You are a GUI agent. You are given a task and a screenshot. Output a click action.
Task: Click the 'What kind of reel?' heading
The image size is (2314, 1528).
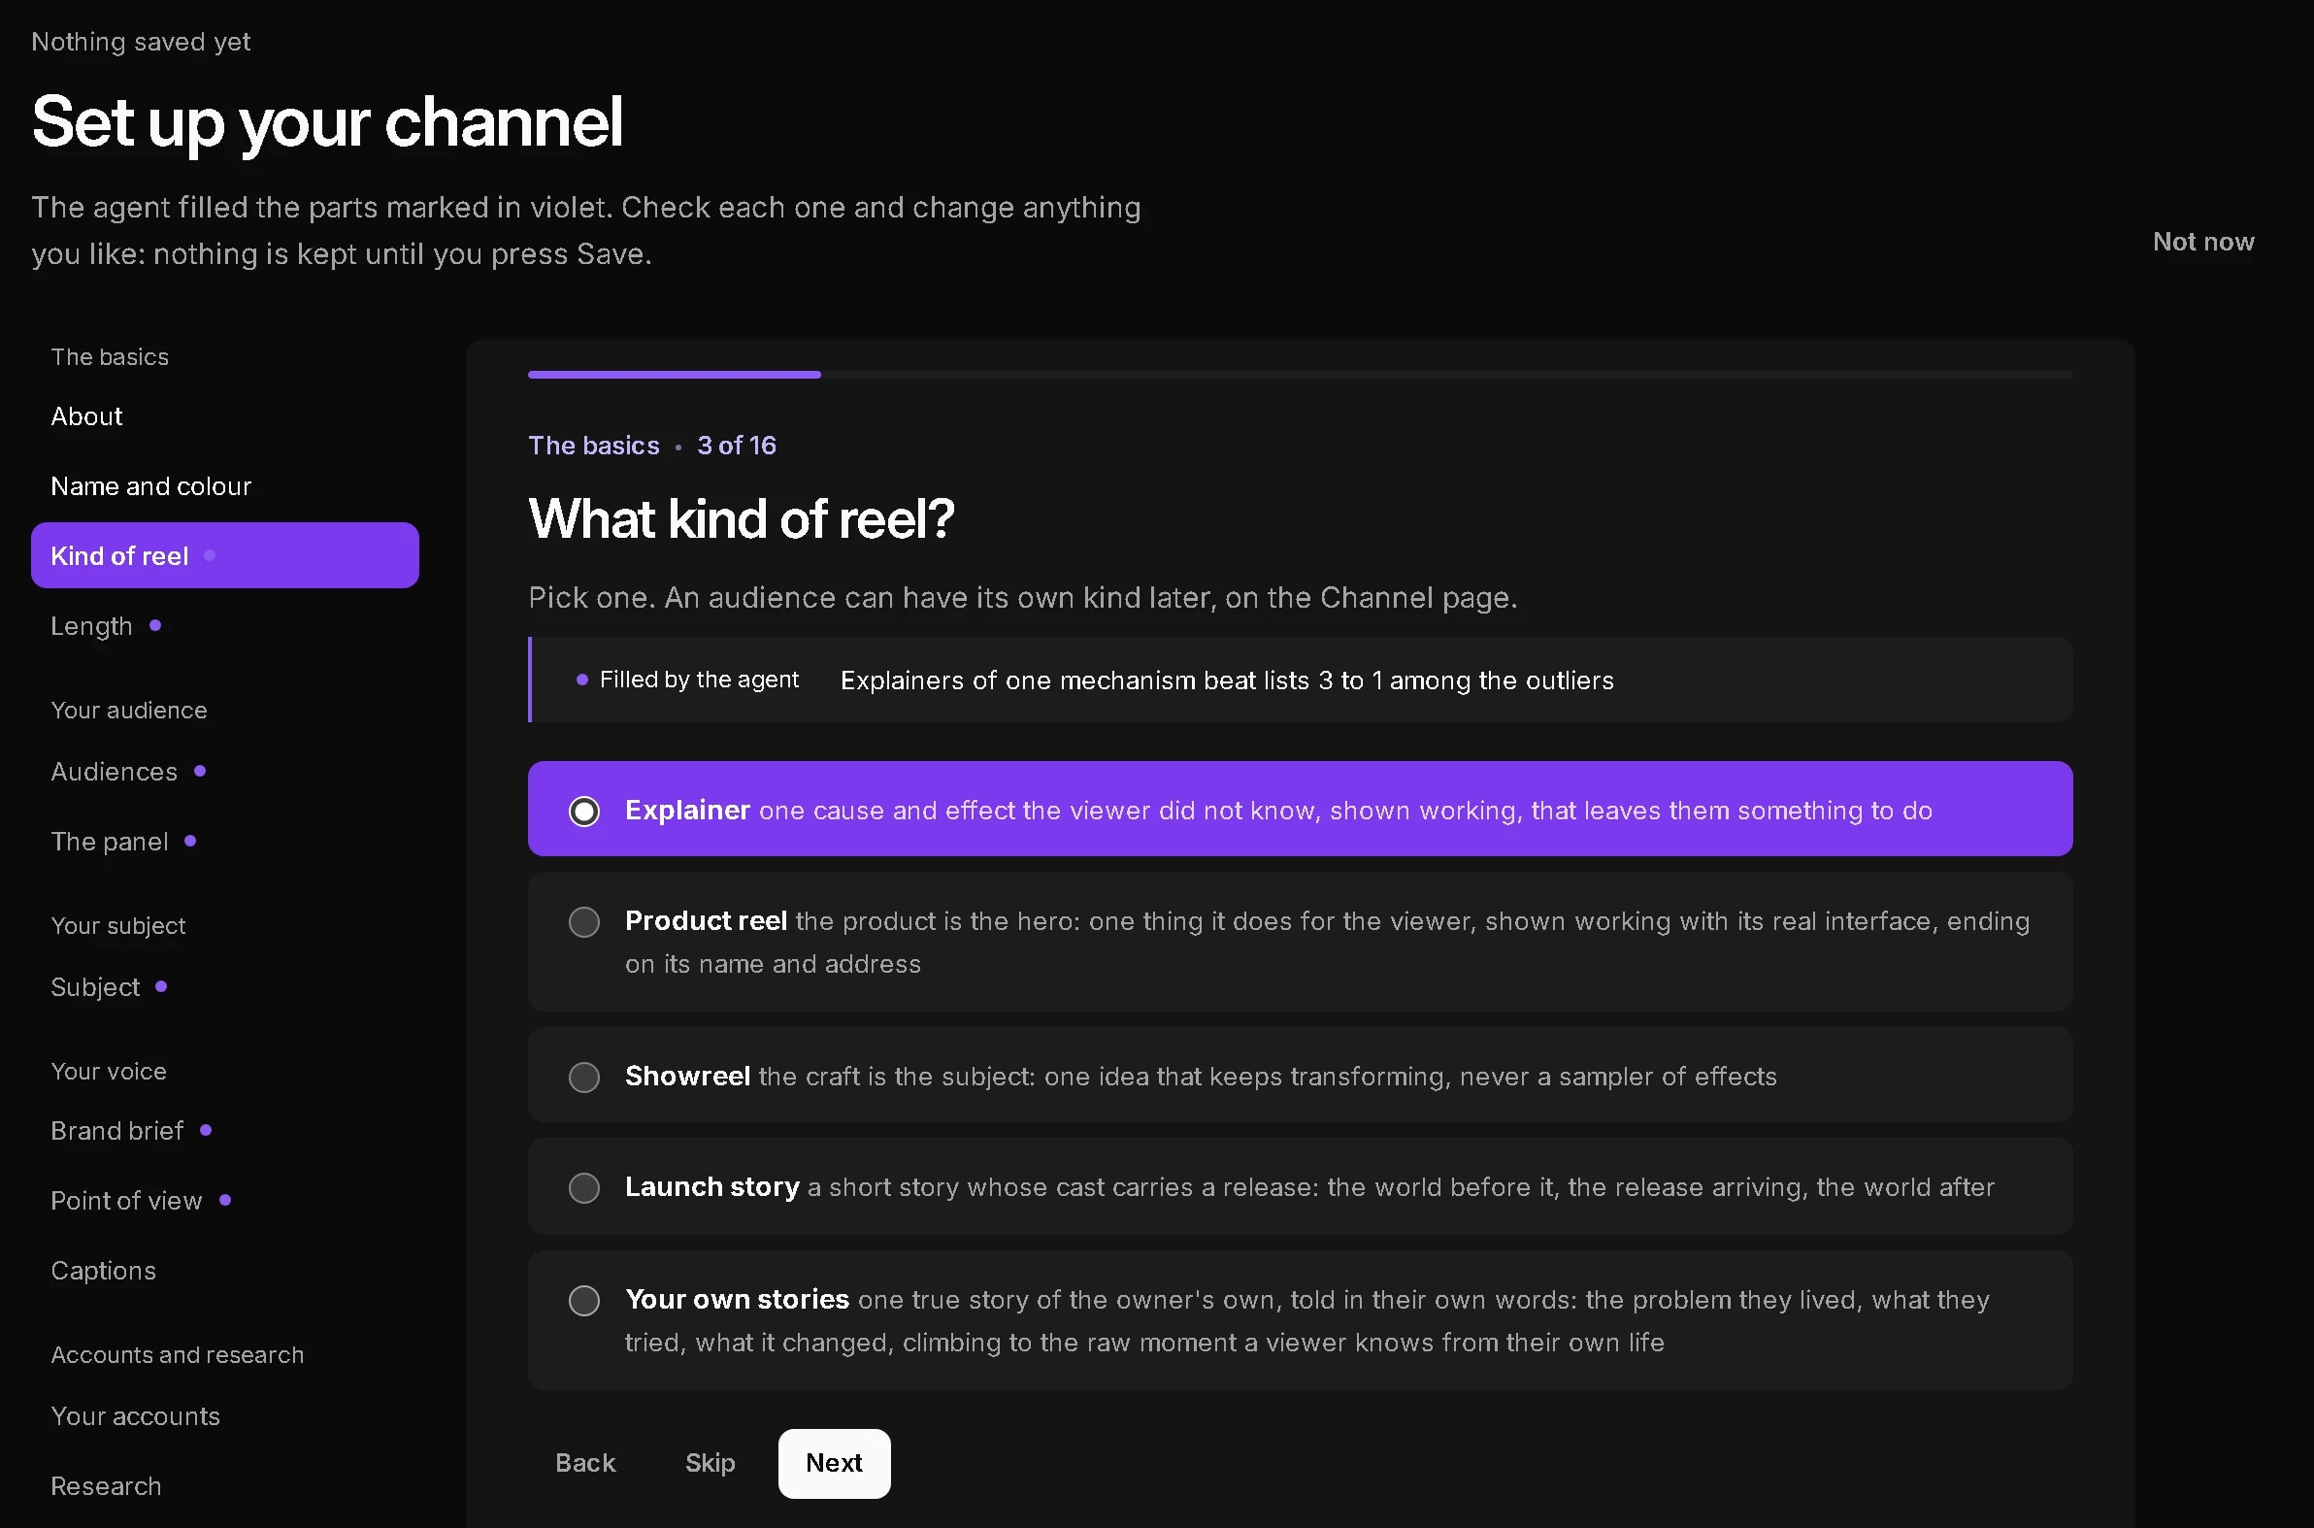pos(741,518)
